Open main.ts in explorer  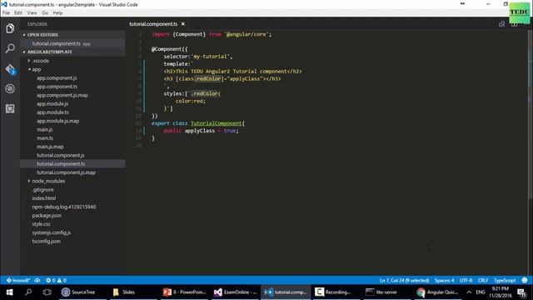45,138
